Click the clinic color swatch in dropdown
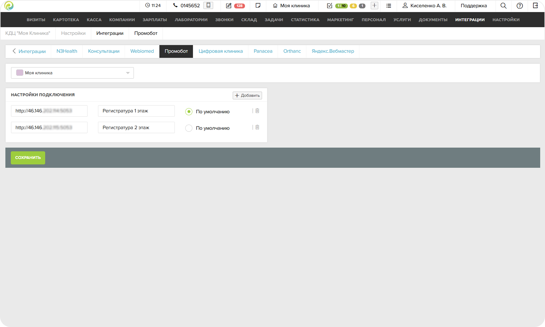This screenshot has width=545, height=327. click(20, 72)
